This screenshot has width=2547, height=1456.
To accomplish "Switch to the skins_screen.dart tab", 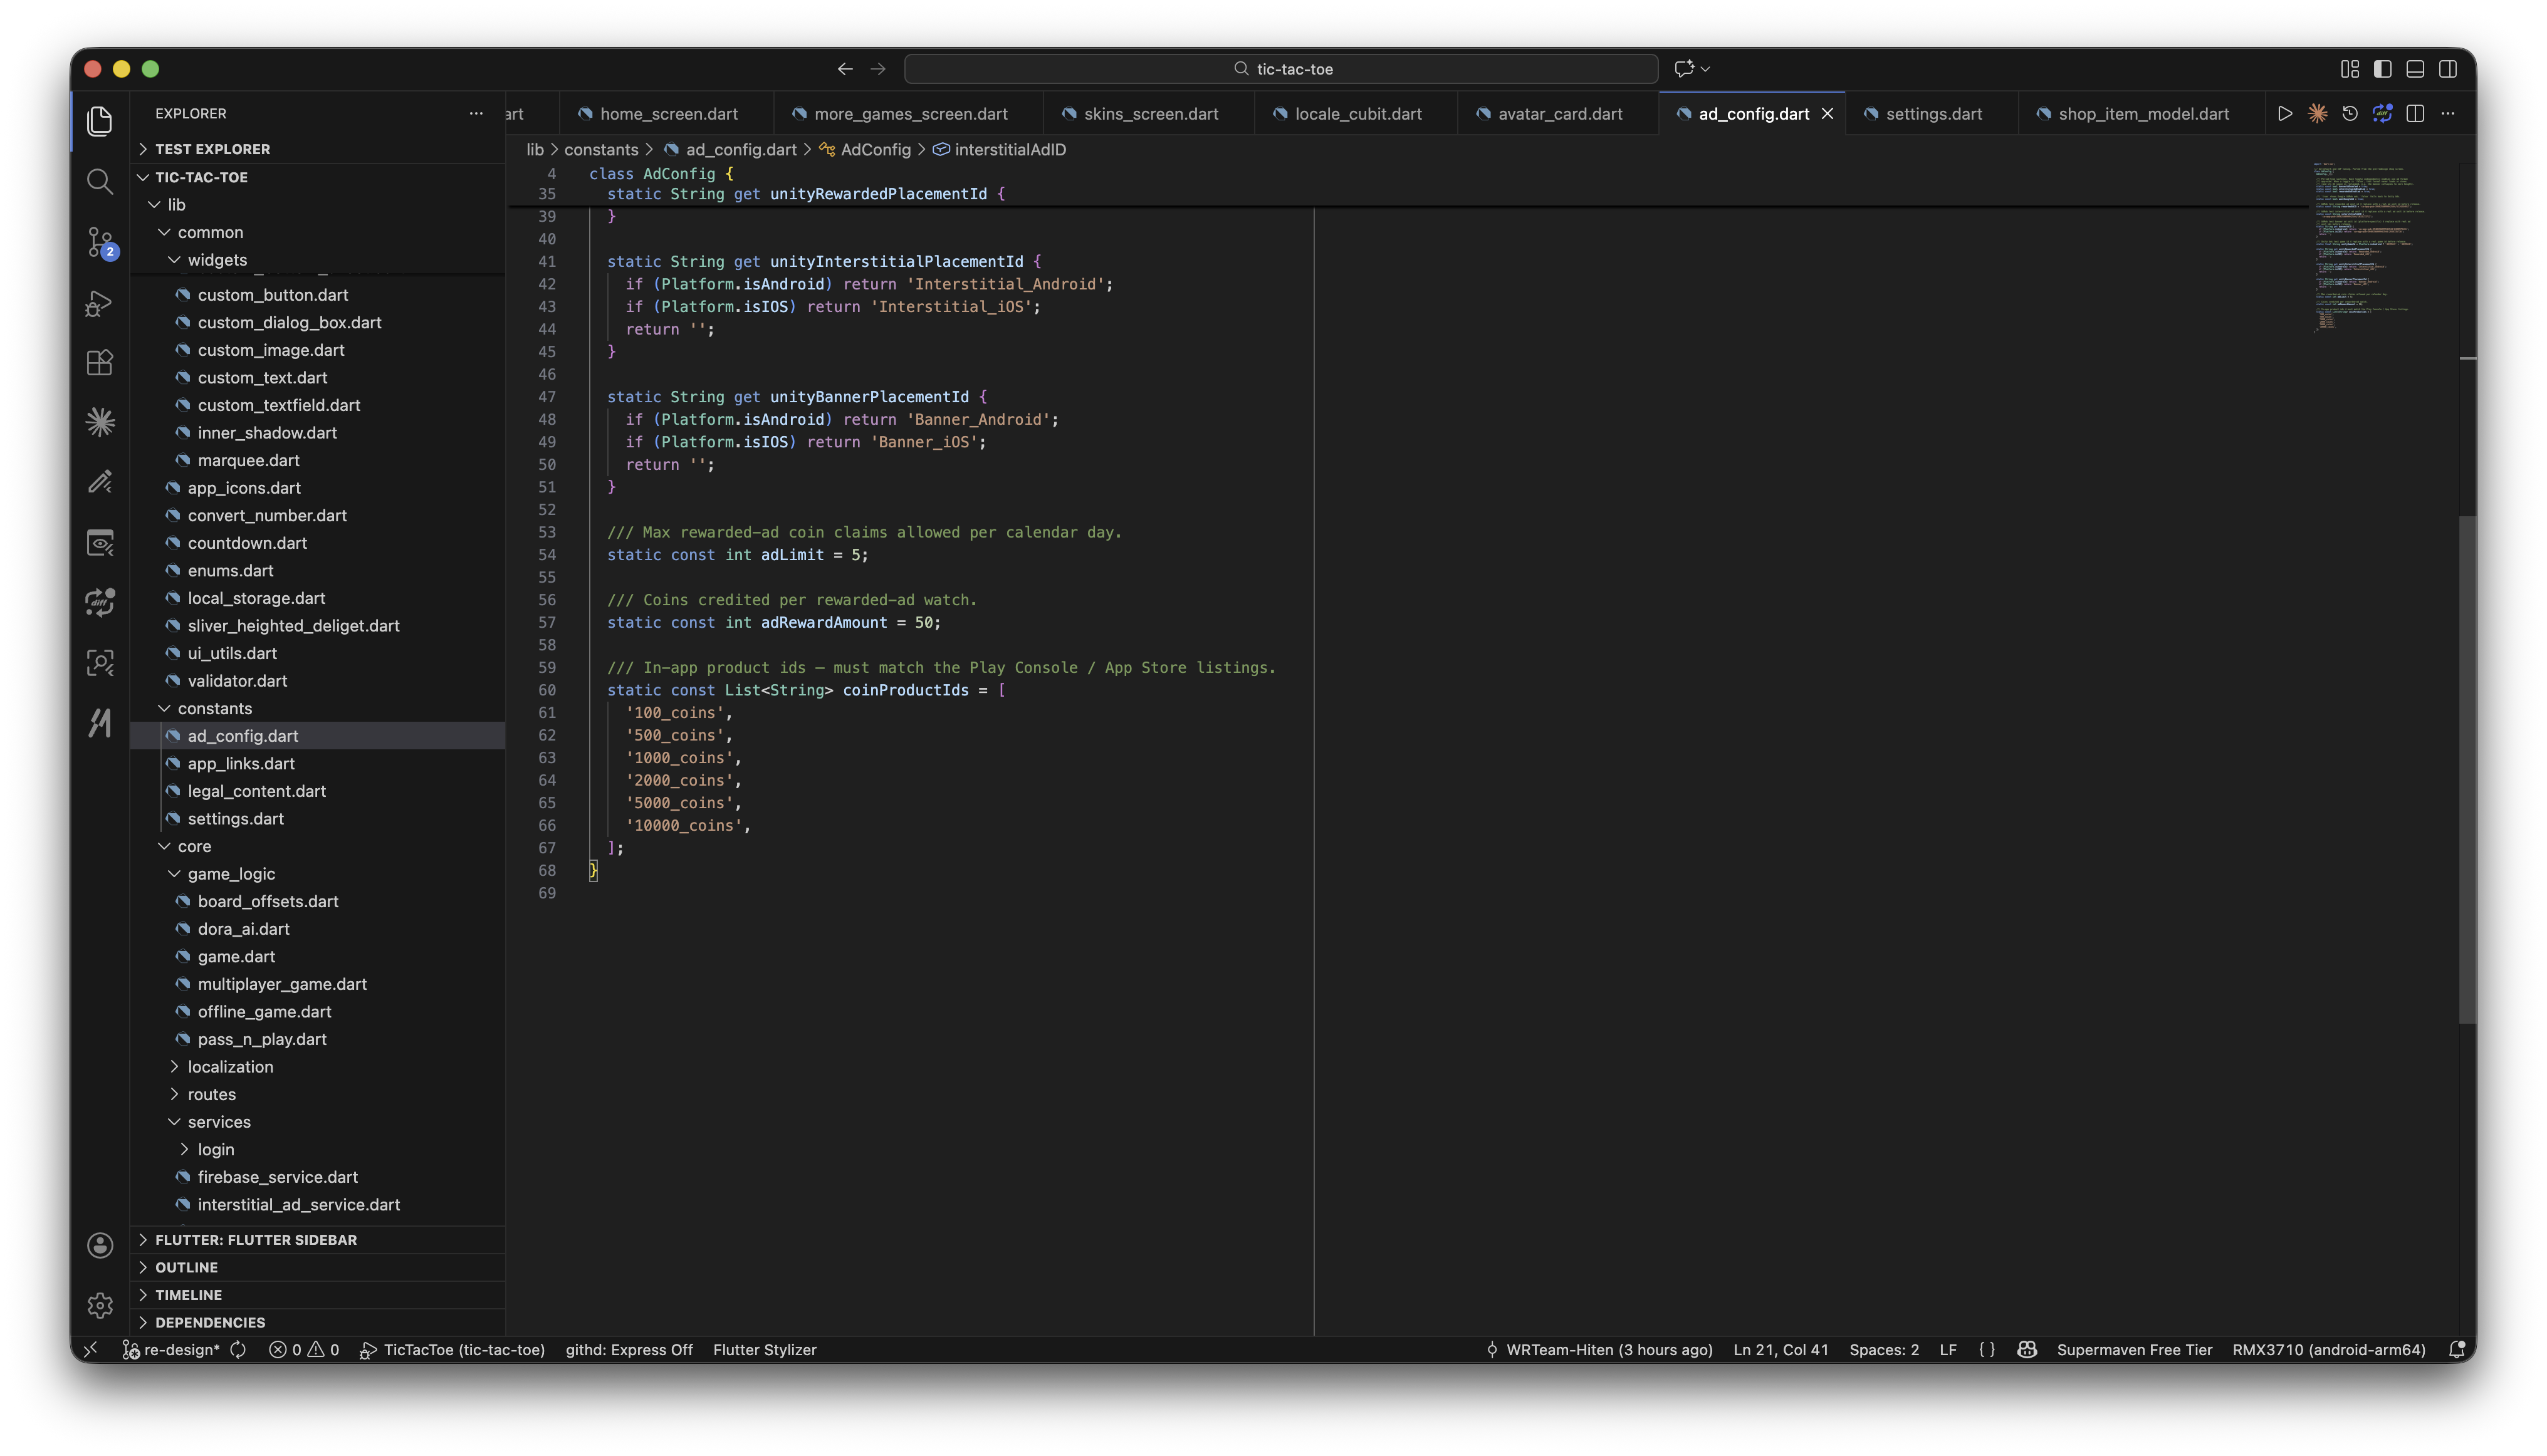I will (x=1149, y=114).
